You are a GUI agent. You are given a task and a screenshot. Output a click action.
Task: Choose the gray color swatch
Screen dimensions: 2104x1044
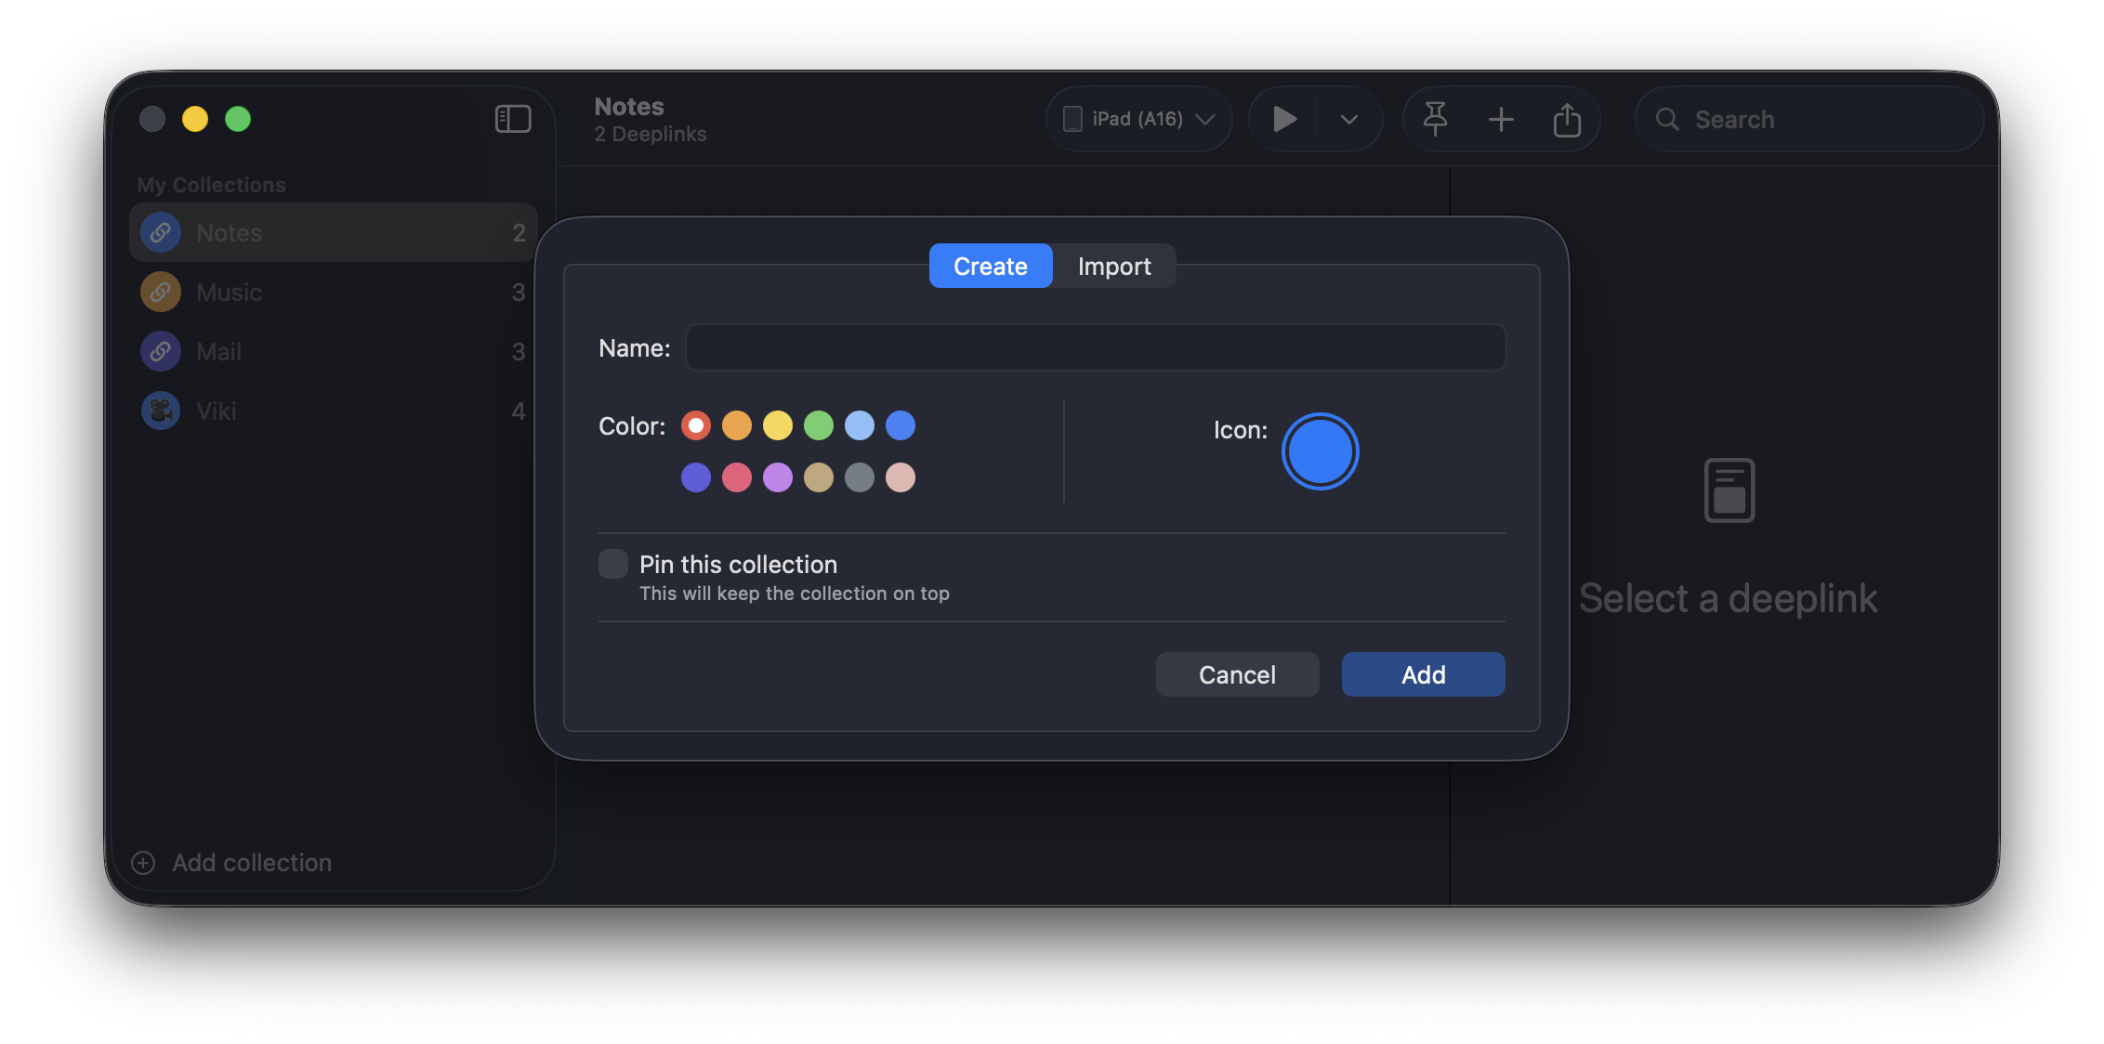coord(860,477)
